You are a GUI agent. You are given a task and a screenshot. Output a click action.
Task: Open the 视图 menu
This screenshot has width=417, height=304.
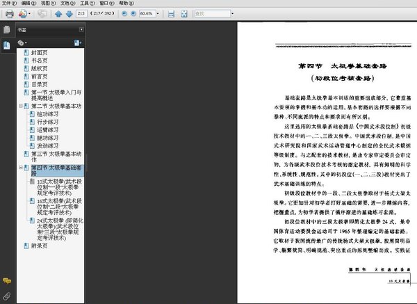(x=48, y=3)
